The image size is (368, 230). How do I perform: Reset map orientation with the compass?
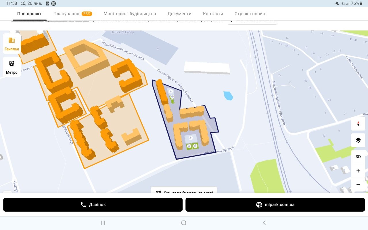[358, 124]
